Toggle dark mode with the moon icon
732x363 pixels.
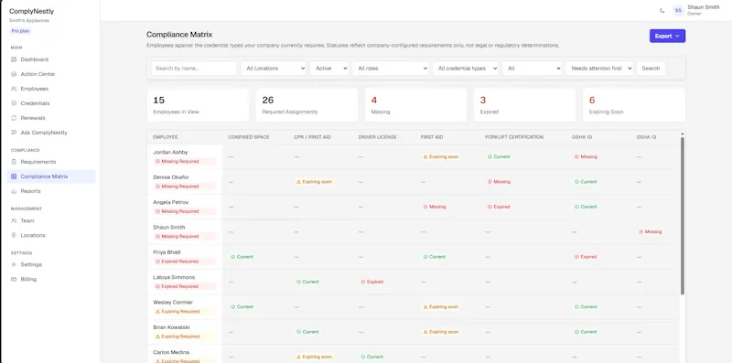pos(662,10)
